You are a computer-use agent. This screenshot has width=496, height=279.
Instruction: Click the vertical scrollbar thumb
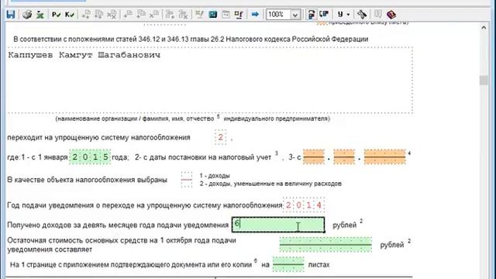(x=484, y=81)
